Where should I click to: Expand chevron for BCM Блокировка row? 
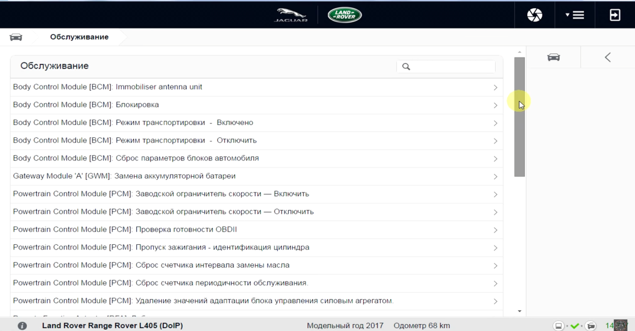(495, 105)
